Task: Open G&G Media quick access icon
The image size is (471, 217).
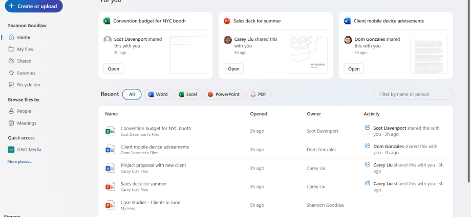Action: point(11,150)
